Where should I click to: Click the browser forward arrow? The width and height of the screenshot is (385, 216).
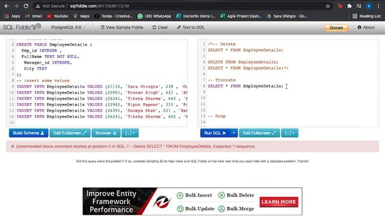(x=16, y=6)
